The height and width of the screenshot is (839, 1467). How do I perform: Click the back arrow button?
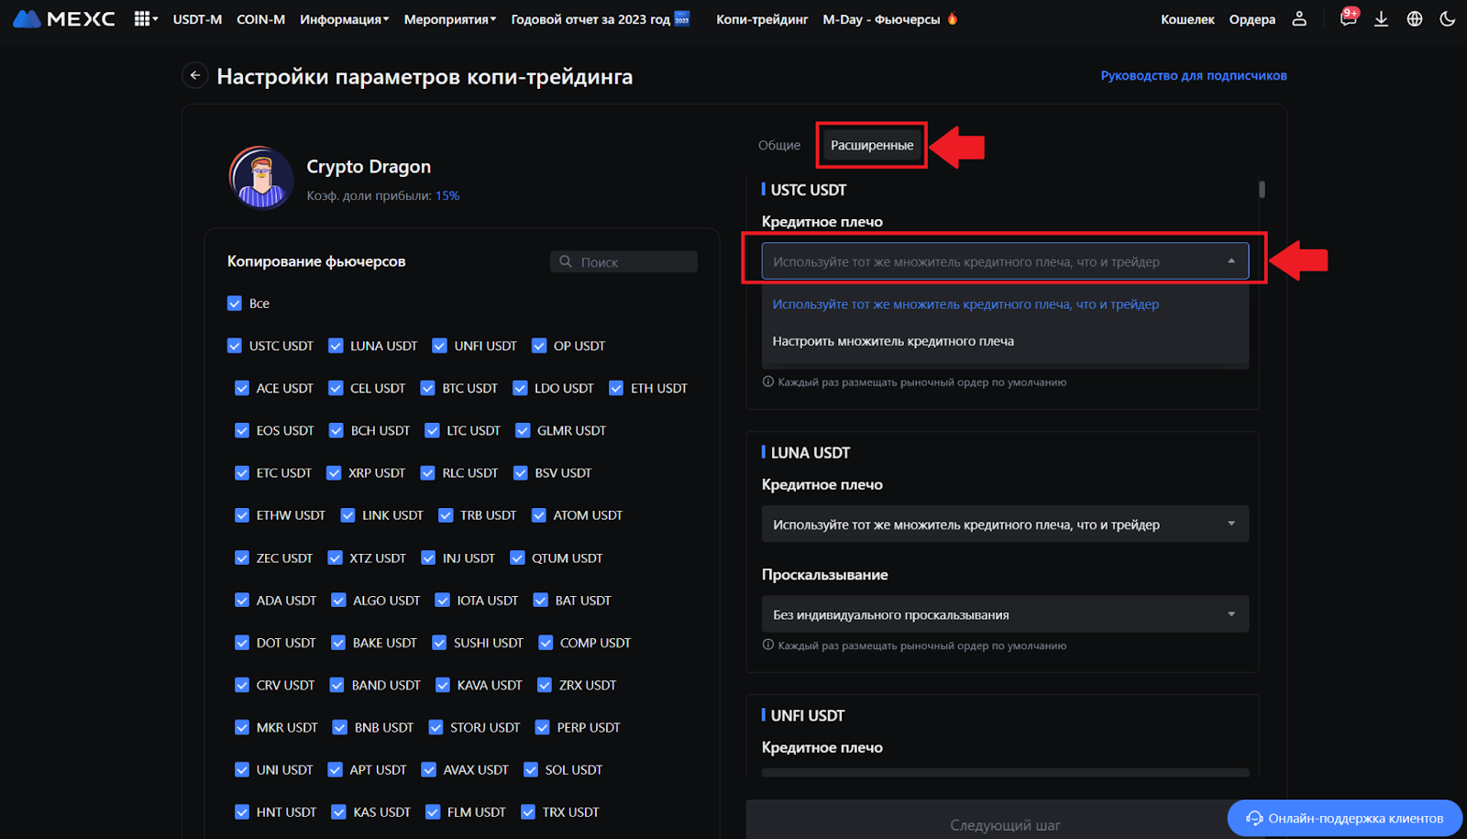tap(194, 75)
